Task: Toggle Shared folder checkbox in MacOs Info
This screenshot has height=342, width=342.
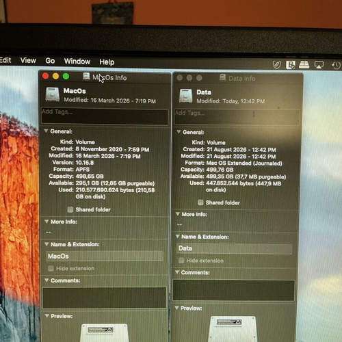Action: [x=70, y=209]
